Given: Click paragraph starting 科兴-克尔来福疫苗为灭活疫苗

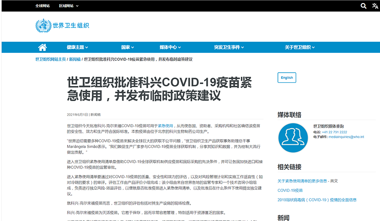Looking at the screenshot, I should tap(147, 213).
